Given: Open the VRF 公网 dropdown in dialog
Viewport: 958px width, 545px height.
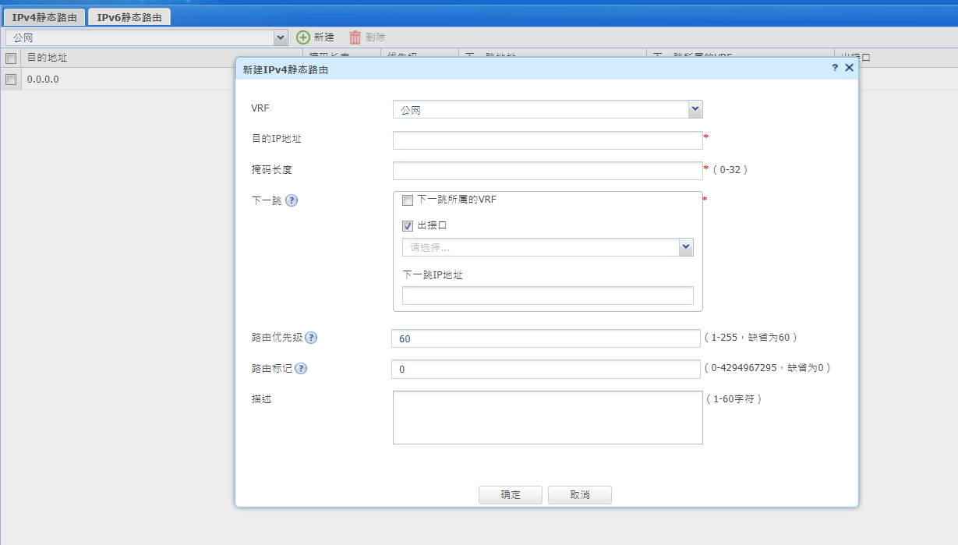Looking at the screenshot, I should 695,110.
